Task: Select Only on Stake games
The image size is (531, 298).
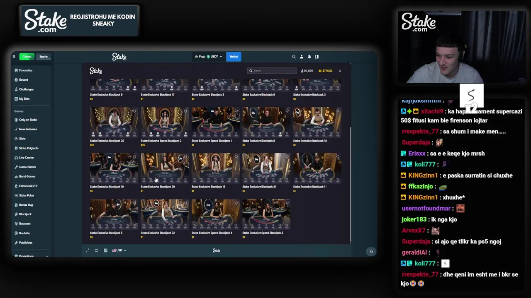Action: [26, 120]
